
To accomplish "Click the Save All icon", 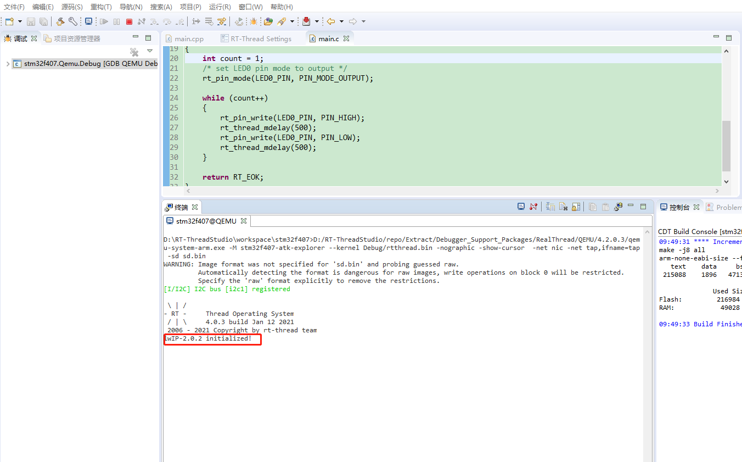I will tap(43, 21).
